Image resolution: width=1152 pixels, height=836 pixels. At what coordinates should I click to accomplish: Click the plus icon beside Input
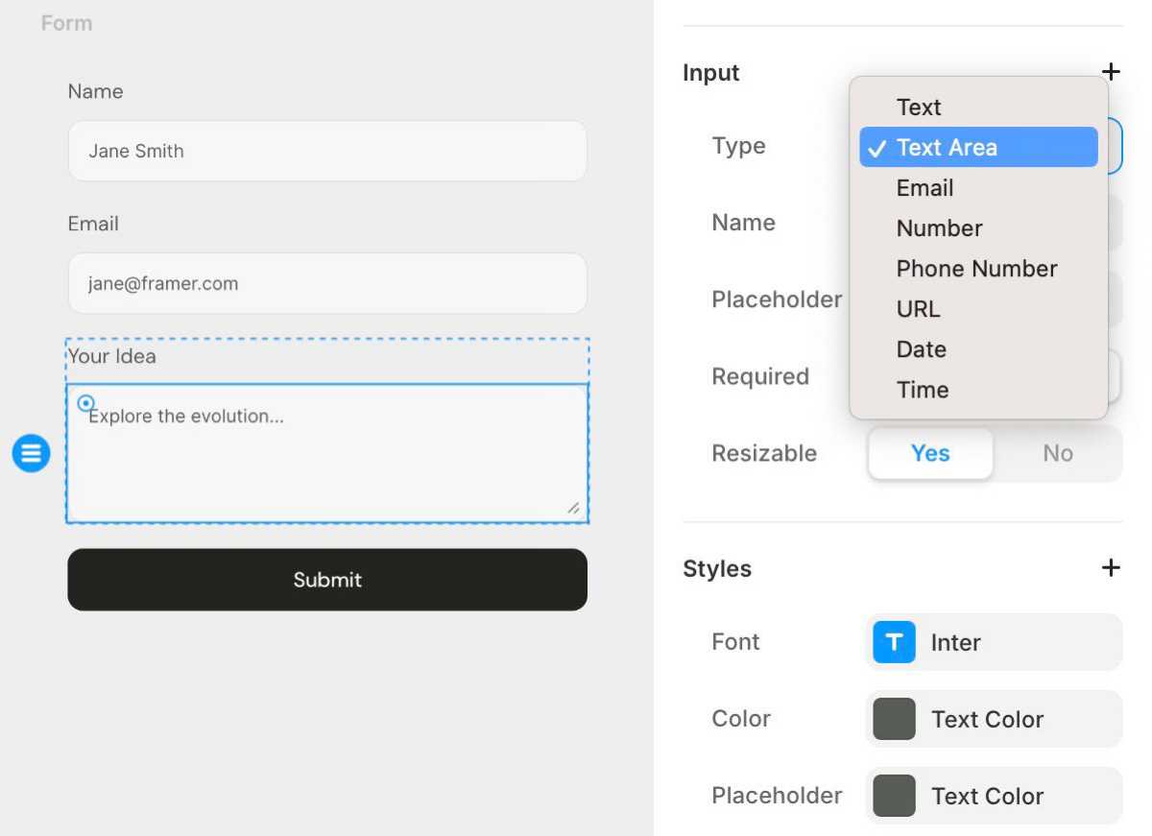coord(1111,72)
